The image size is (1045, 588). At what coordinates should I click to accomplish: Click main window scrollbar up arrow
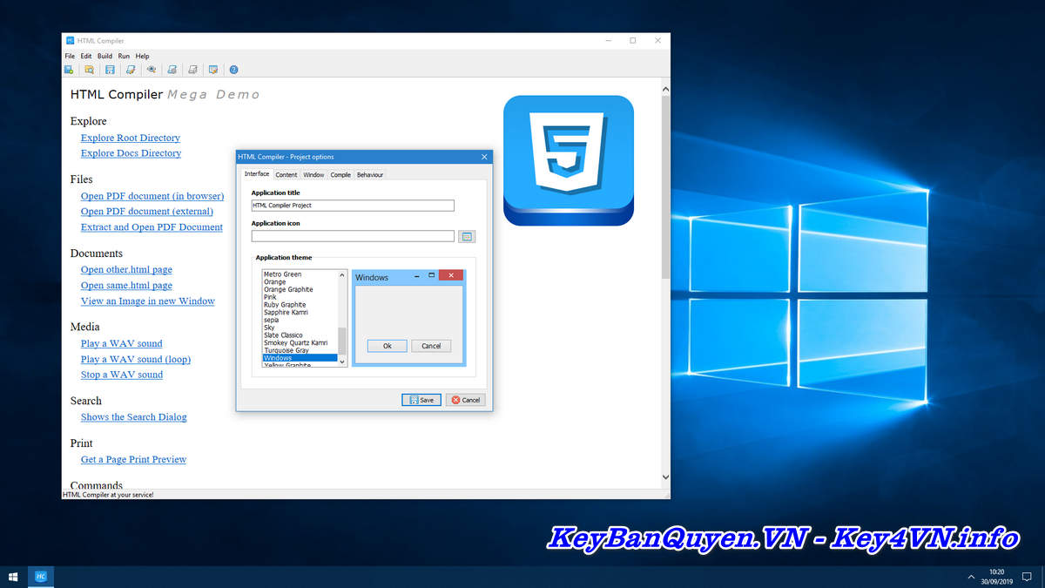[665, 89]
